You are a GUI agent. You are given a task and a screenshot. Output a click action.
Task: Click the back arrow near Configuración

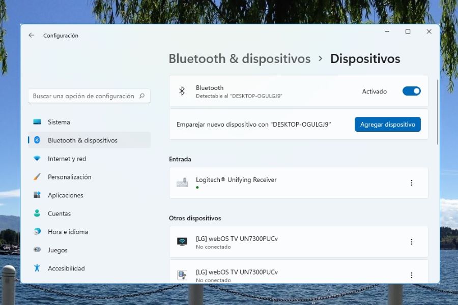click(x=31, y=35)
